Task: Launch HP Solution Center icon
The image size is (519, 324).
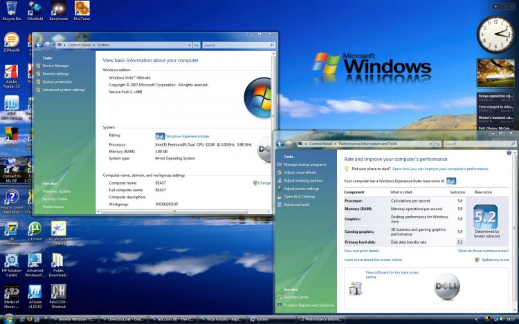Action: pos(12,265)
